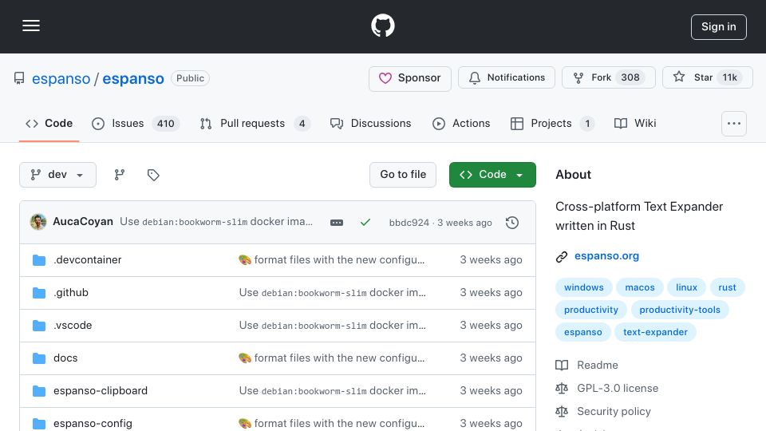Image resolution: width=766 pixels, height=431 pixels.
Task: Click the Fork count 308
Action: 630,77
